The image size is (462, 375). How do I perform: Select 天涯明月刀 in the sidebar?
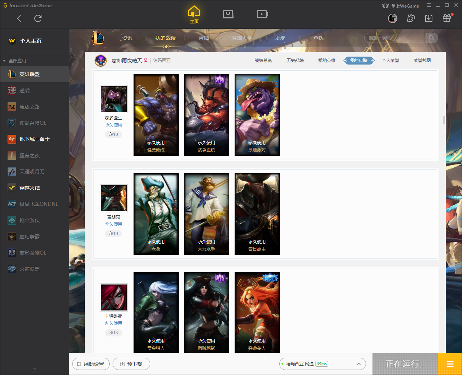click(34, 172)
